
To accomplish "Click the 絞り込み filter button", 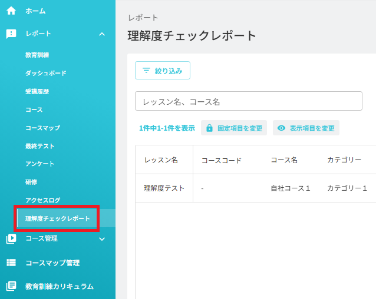I will pyautogui.click(x=163, y=71).
